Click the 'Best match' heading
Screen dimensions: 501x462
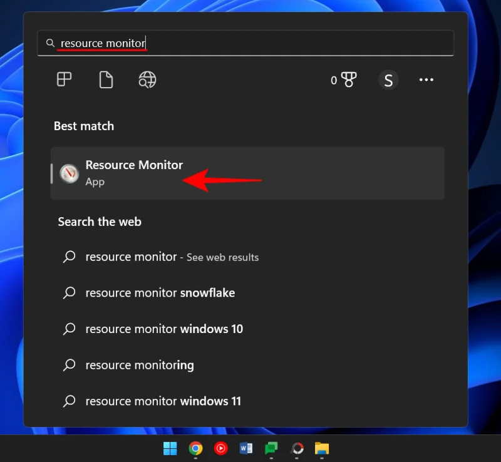click(x=84, y=126)
